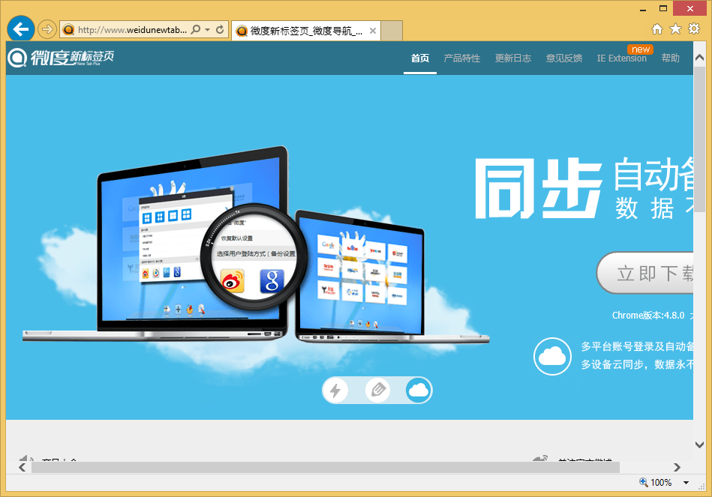Click the Home icon in IE toolbar
Viewport: 712px width, 497px height.
tap(657, 29)
